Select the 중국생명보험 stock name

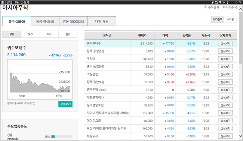(x=95, y=105)
